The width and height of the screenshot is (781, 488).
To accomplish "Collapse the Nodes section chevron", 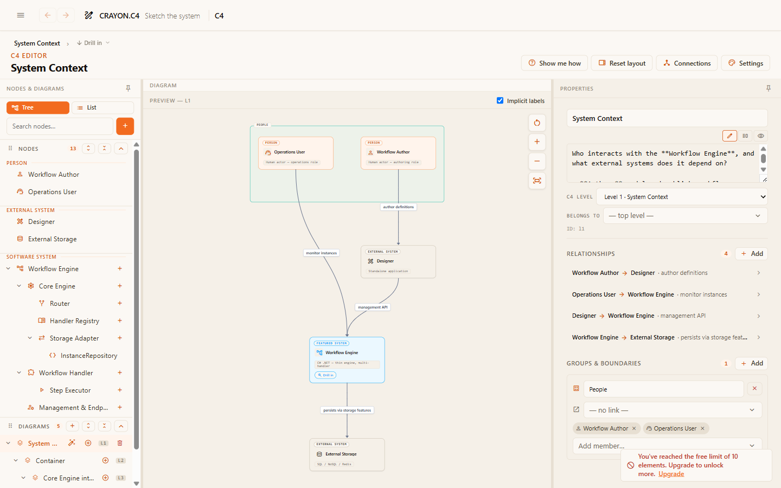I will 121,149.
